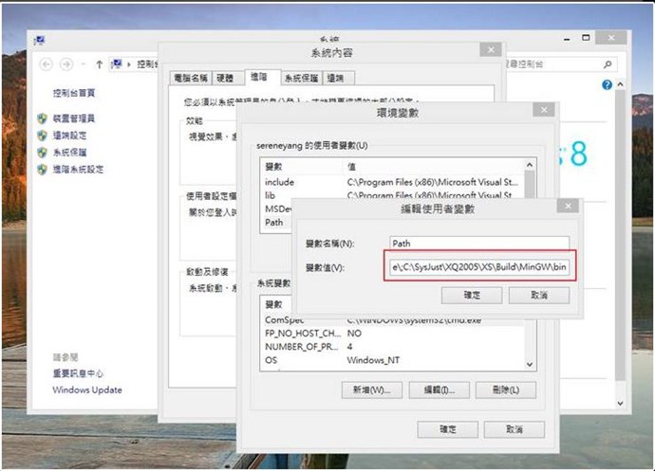Viewport: 655px width, 471px height.
Task: Click the up-directory arrow in the System window
Action: pyautogui.click(x=99, y=64)
